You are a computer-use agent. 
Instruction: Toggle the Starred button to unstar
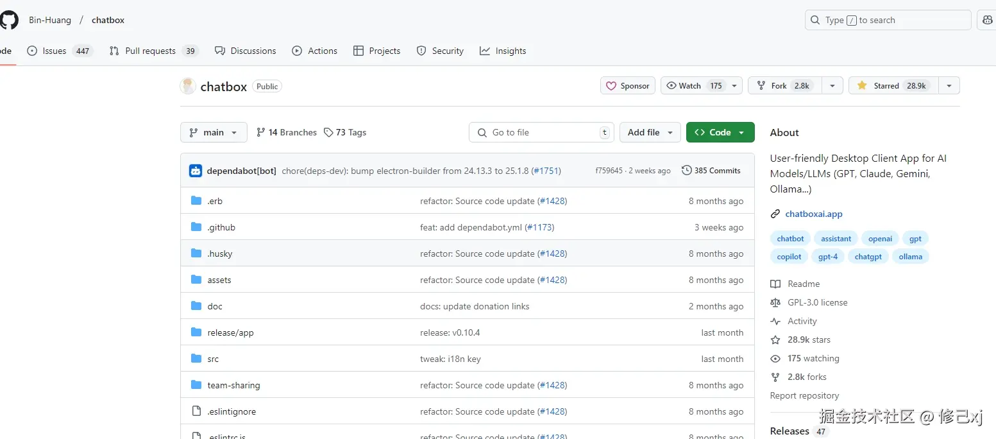point(893,86)
